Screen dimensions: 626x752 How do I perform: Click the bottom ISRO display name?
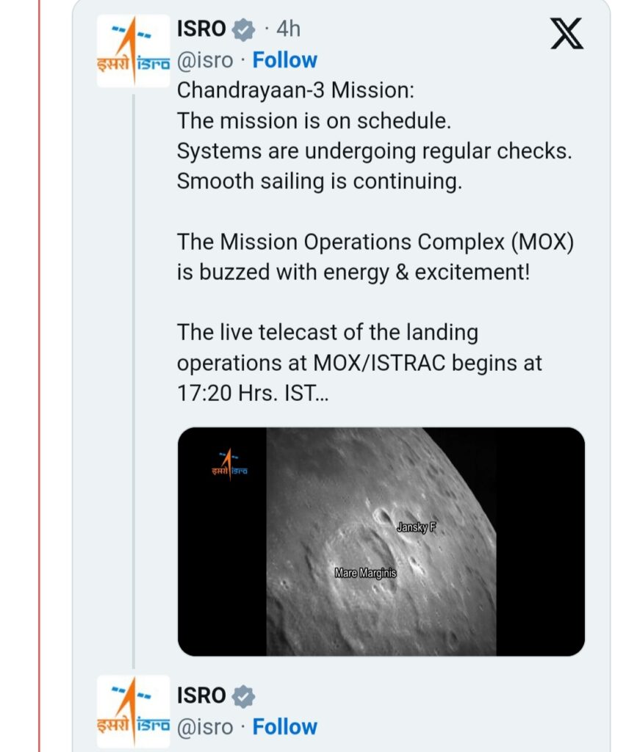click(201, 695)
